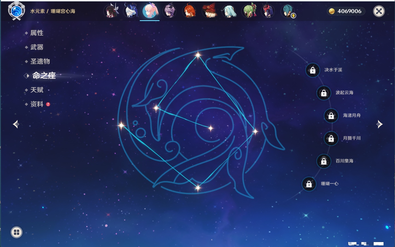
Task: Open the 决水于溪 constellation label
Action: point(333,70)
